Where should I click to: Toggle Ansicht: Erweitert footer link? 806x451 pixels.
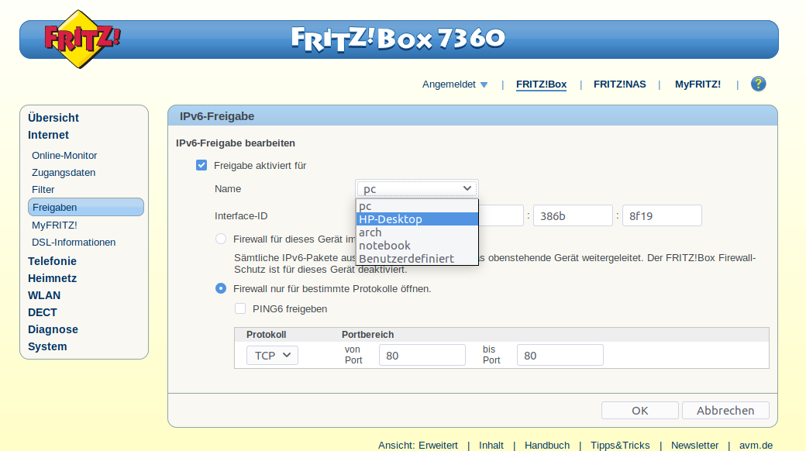pos(418,446)
